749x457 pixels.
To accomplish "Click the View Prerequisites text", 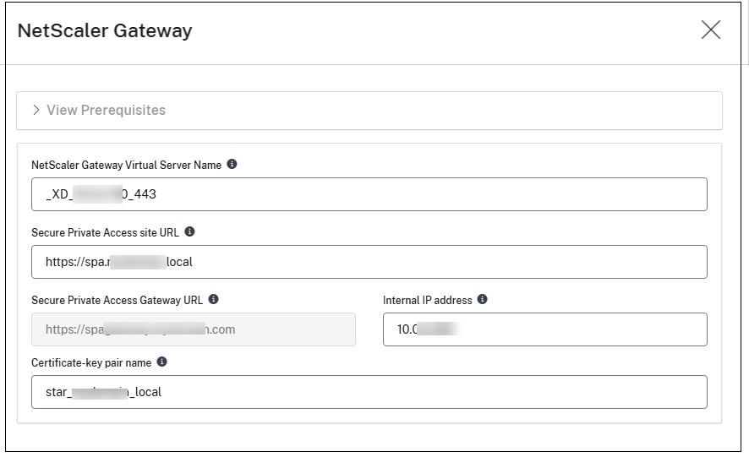I will click(106, 110).
